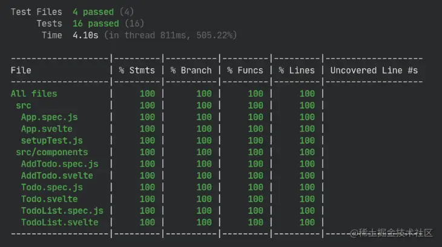Screen dimensions: 442x247
Task: Click the 'Uncovered Line #s' column header
Action: [374, 70]
